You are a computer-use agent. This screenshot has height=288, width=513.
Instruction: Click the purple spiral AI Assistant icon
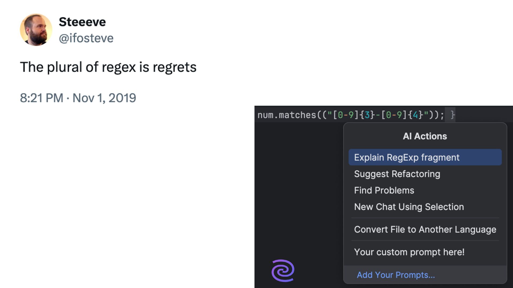[x=283, y=270]
